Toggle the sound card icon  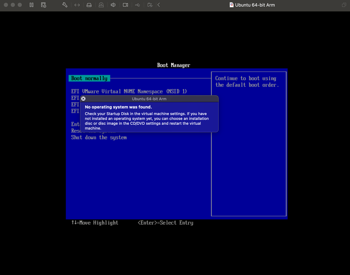coord(113,5)
